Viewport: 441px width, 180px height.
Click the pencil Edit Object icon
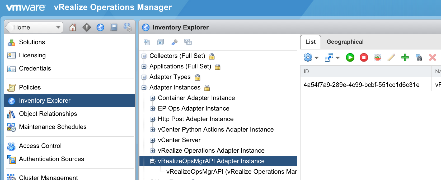[x=391, y=57]
